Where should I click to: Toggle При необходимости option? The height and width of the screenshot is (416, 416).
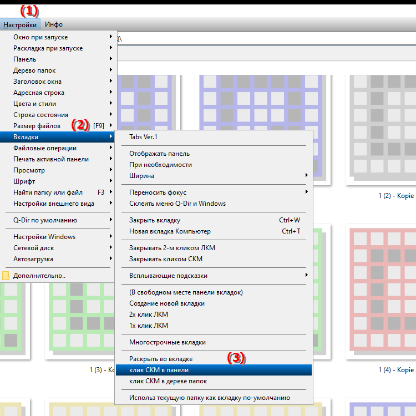pos(214,165)
